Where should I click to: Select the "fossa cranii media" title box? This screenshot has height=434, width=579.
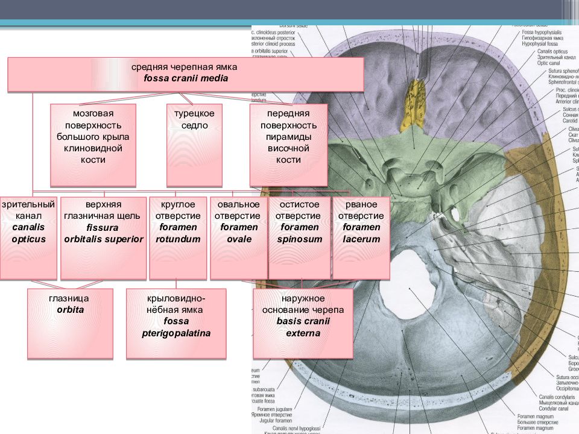(186, 74)
